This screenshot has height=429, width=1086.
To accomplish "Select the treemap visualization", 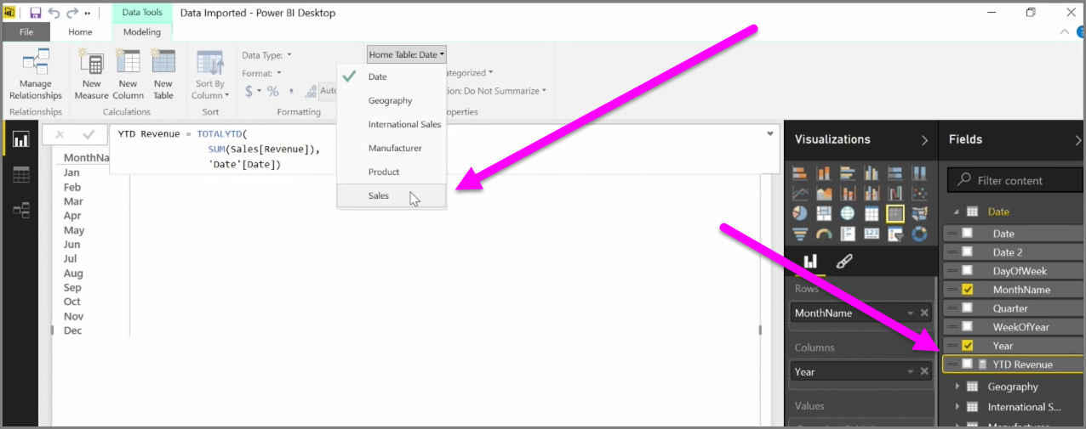I will pos(824,213).
